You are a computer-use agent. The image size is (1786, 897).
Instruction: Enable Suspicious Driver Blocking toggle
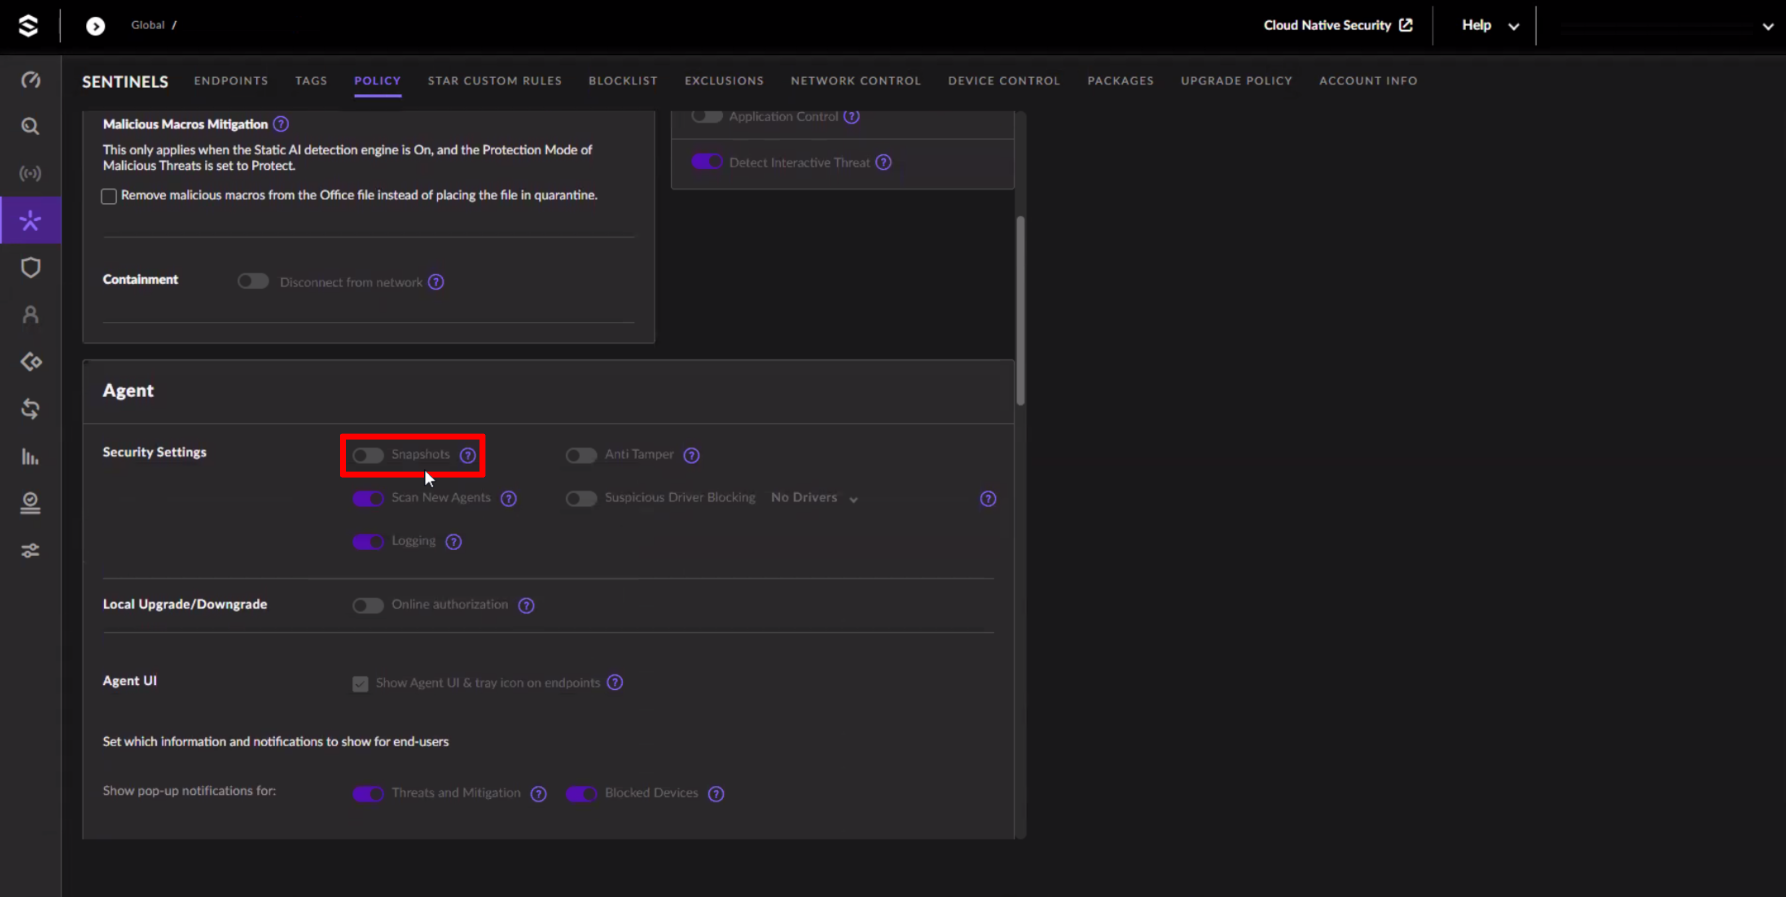(581, 498)
